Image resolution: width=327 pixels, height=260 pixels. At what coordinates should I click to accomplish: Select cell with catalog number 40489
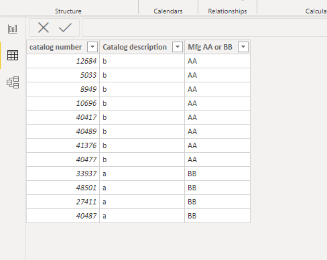63,131
